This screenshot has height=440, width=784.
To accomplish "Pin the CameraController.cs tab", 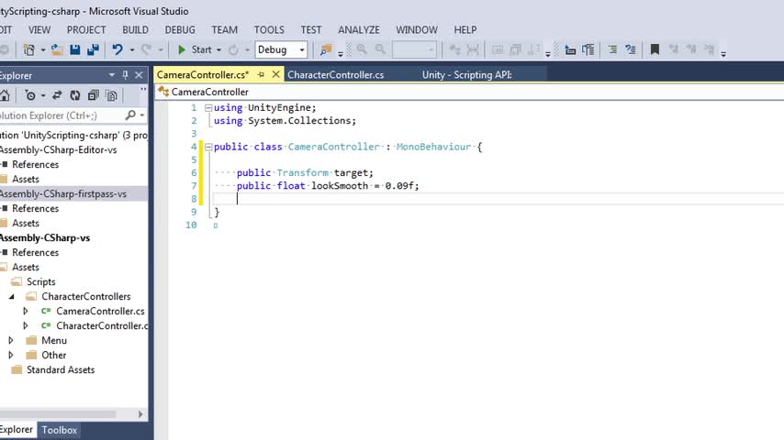I will coord(261,75).
